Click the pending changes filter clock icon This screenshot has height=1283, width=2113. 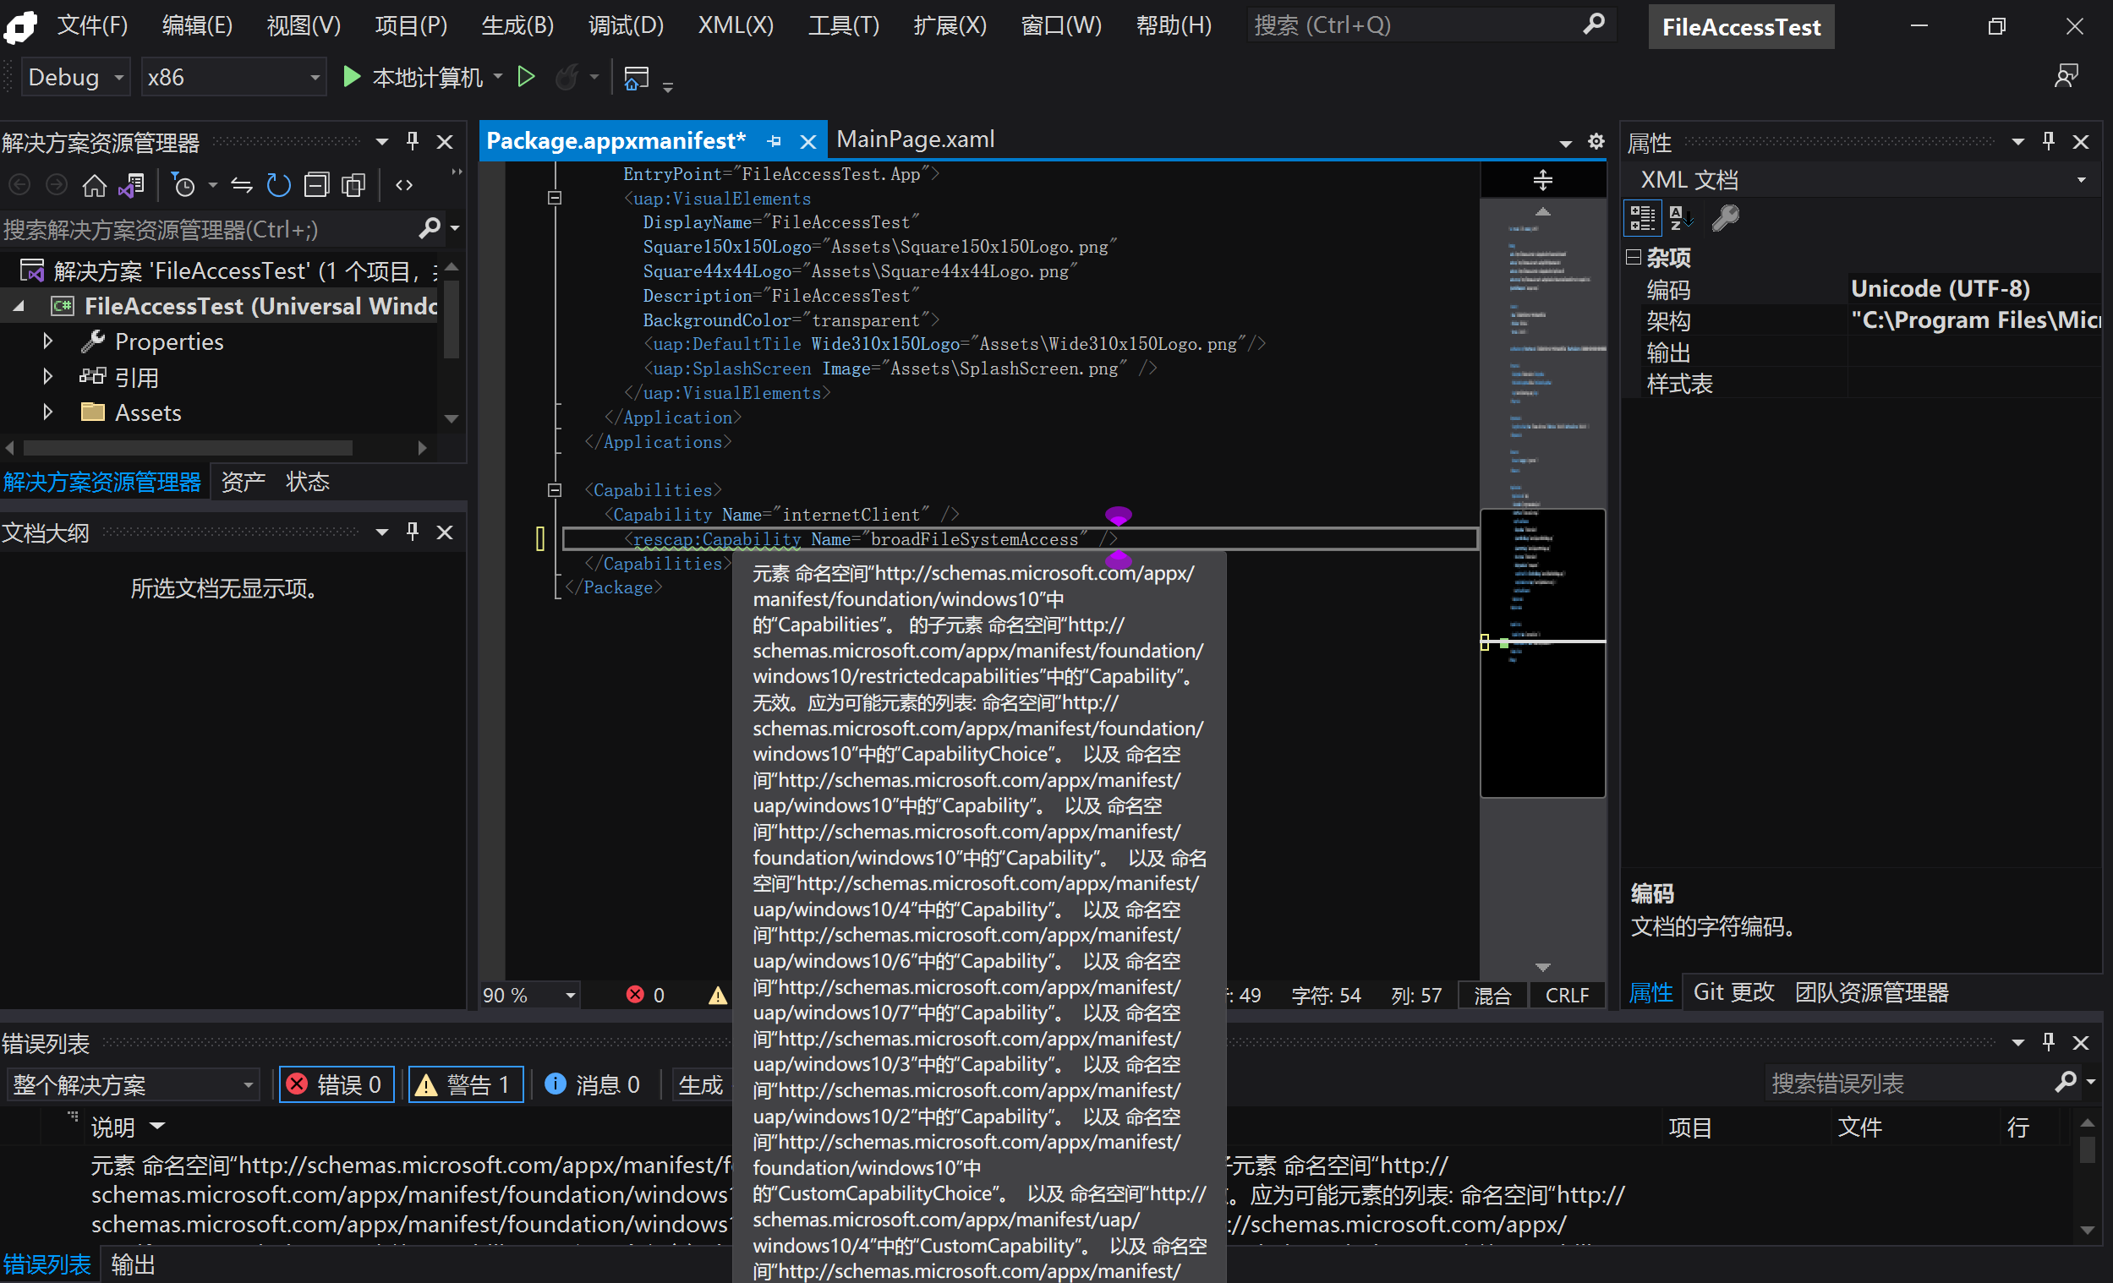point(183,185)
